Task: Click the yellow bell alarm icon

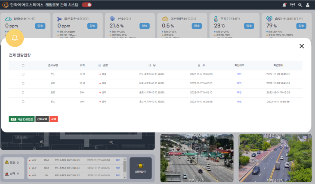Action: click(x=15, y=38)
